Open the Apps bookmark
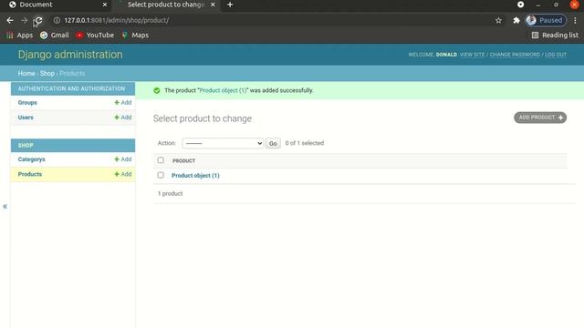Image resolution: width=584 pixels, height=328 pixels. 20,35
